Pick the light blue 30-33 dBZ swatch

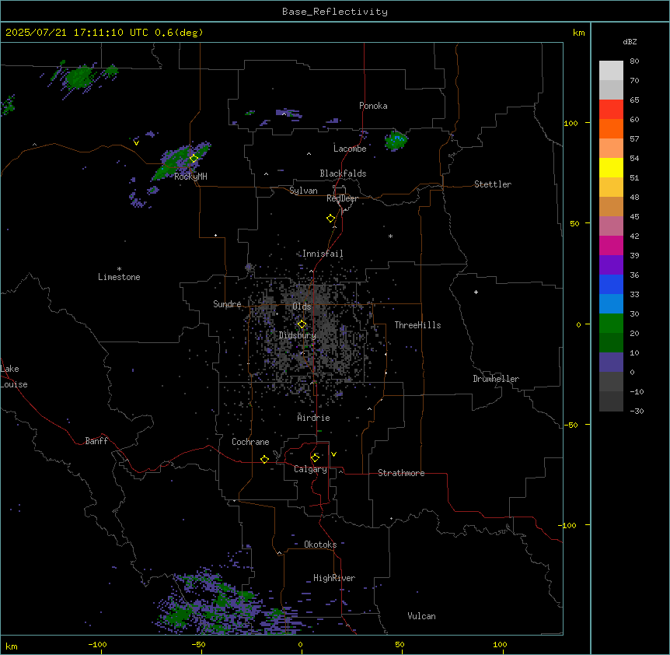pos(611,304)
